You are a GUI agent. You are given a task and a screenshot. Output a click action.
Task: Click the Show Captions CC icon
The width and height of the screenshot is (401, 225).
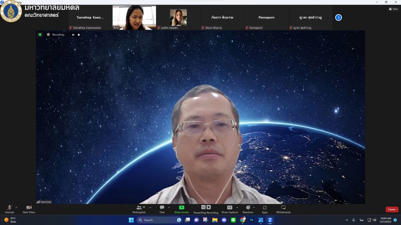(229, 207)
